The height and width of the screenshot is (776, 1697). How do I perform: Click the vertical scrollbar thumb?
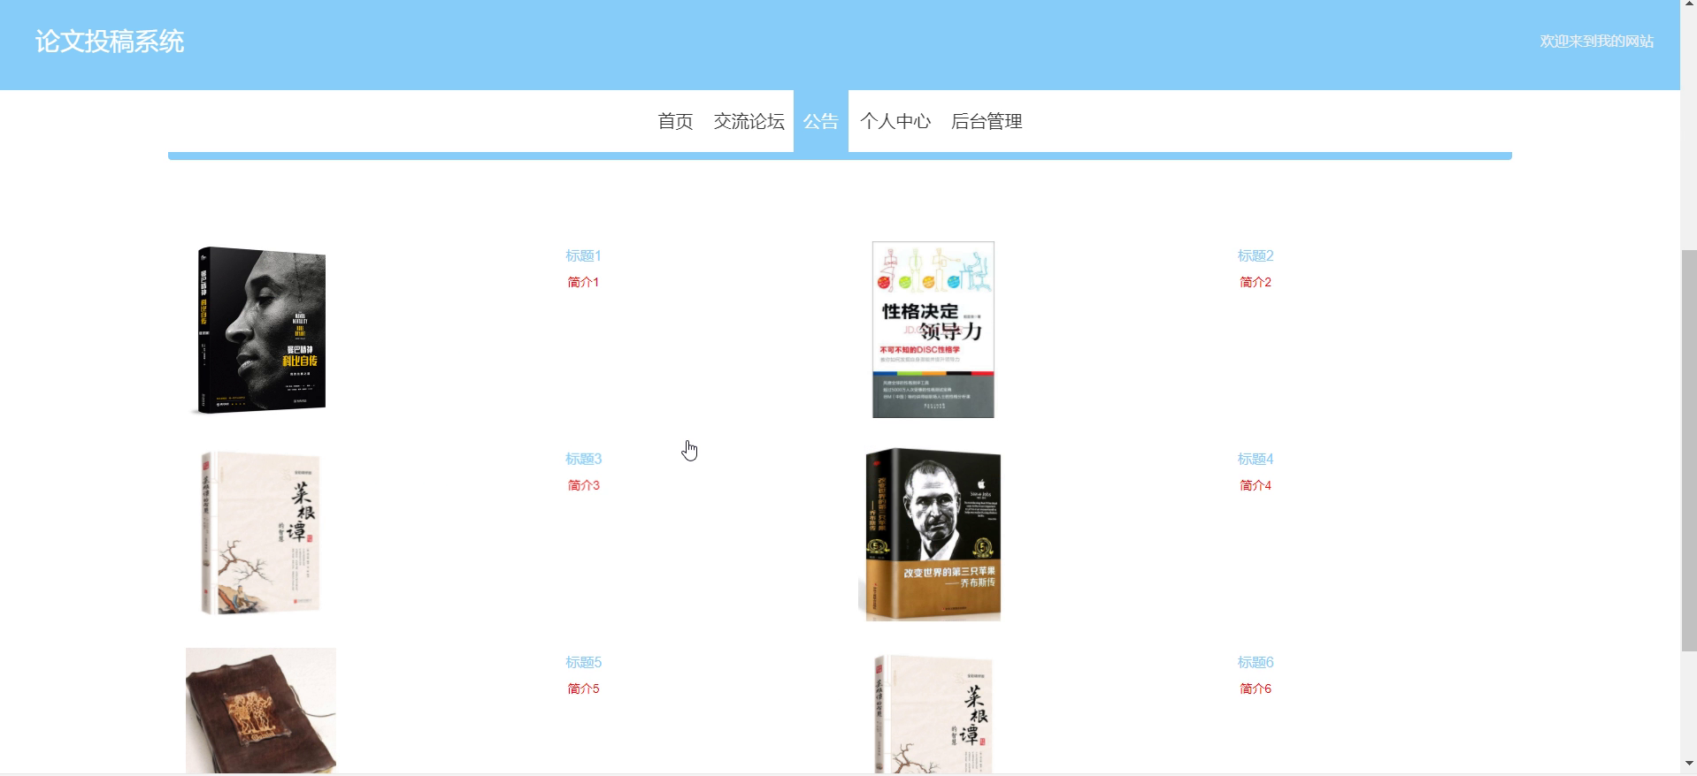point(1689,451)
